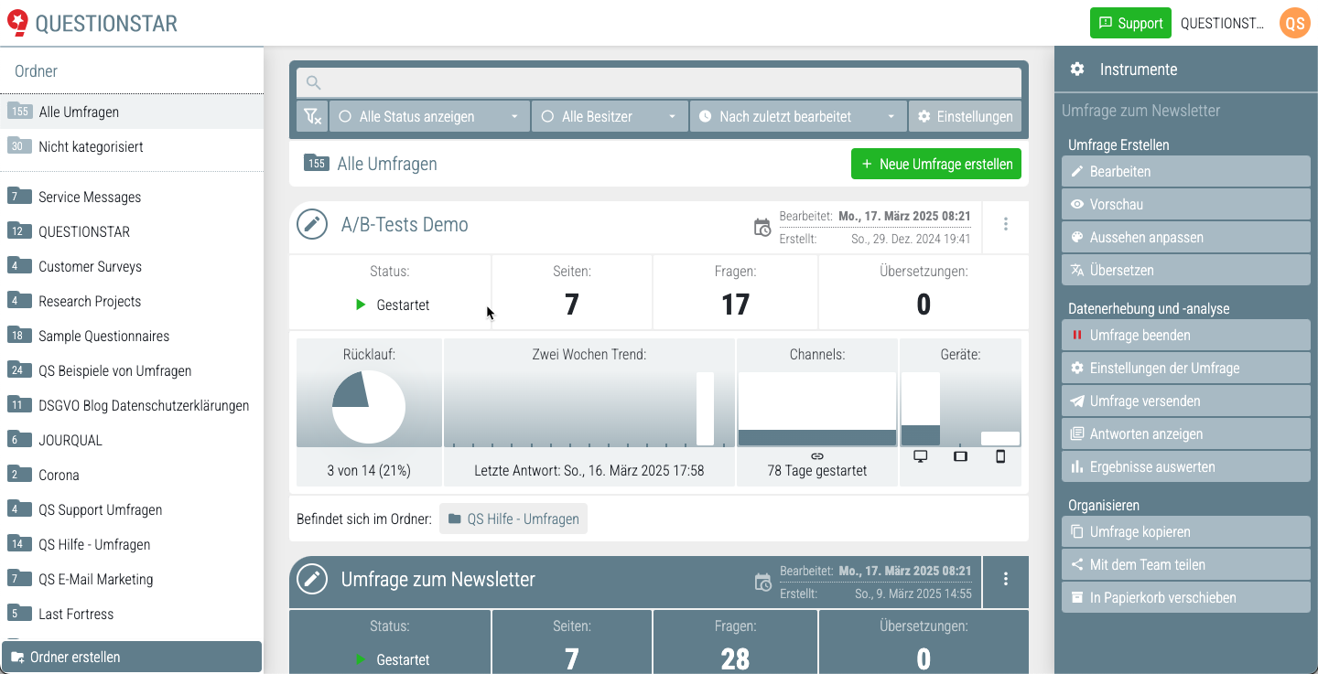Image resolution: width=1318 pixels, height=674 pixels.
Task: Click into the survey search field
Action: pyautogui.click(x=659, y=82)
